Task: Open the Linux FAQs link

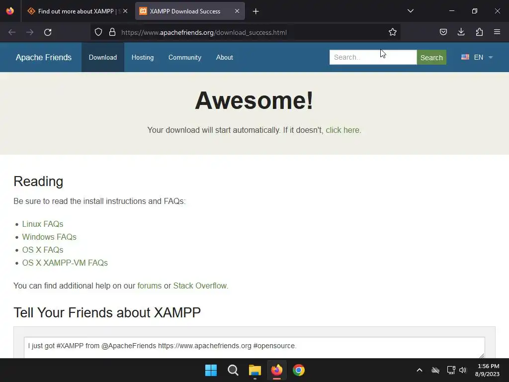Action: pyautogui.click(x=43, y=224)
